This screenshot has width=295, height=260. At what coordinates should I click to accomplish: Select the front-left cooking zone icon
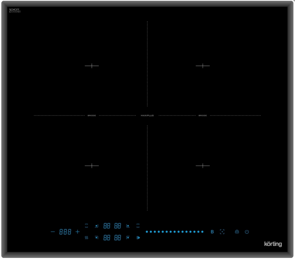point(96,237)
